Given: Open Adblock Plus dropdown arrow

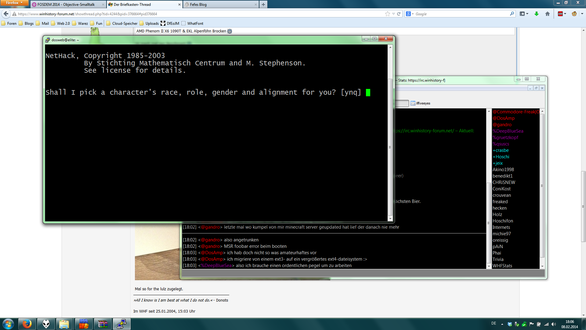Looking at the screenshot, I should [x=565, y=14].
